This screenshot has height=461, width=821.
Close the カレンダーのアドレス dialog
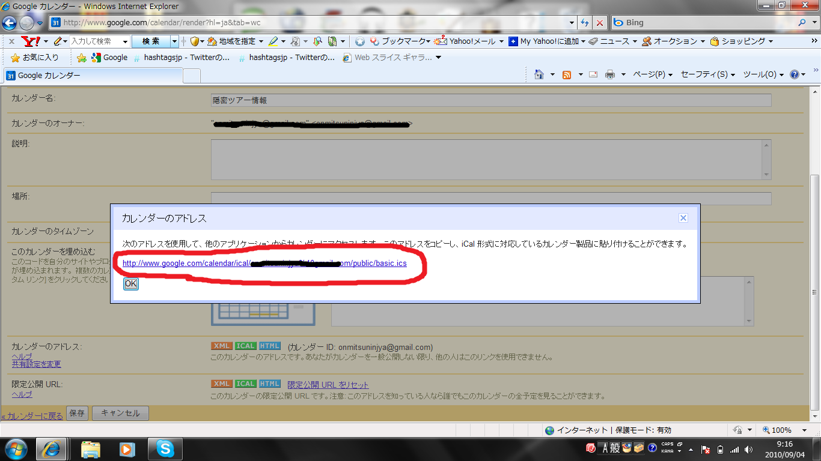[x=683, y=218]
